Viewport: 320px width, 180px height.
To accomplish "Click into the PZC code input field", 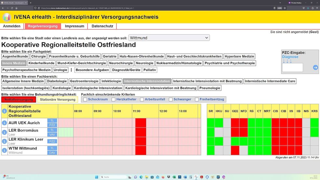I will tap(292, 67).
